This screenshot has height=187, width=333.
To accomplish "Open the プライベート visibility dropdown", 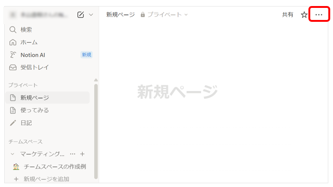I will [167, 15].
